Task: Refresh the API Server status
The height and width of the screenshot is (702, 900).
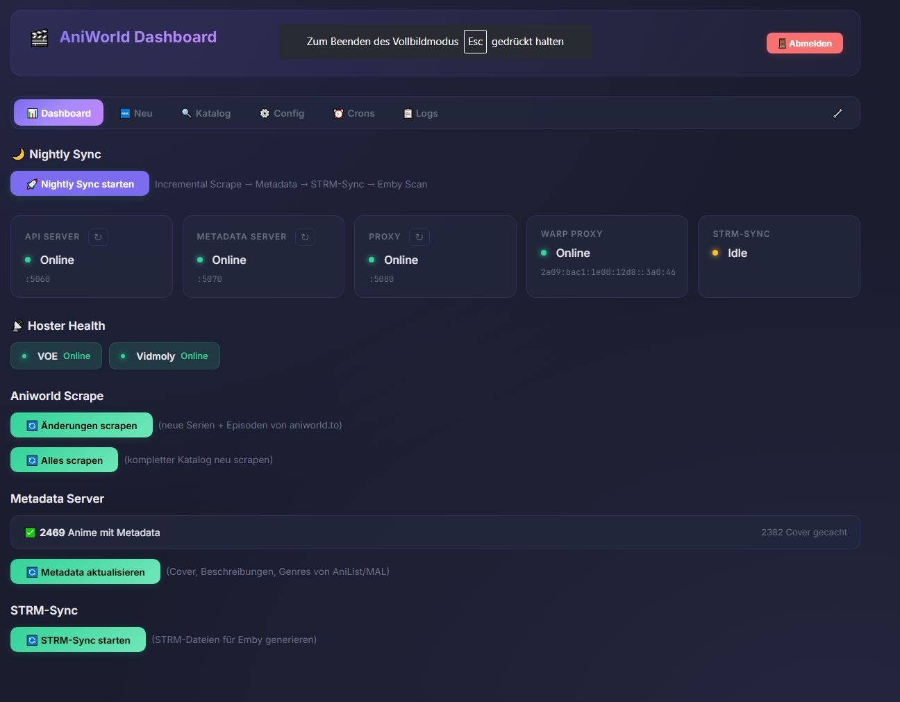Action: pos(98,237)
